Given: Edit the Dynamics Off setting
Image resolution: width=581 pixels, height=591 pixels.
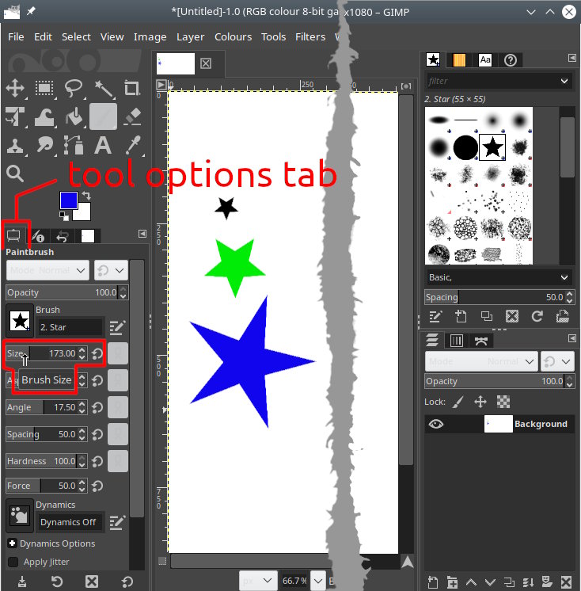Looking at the screenshot, I should tap(117, 522).
